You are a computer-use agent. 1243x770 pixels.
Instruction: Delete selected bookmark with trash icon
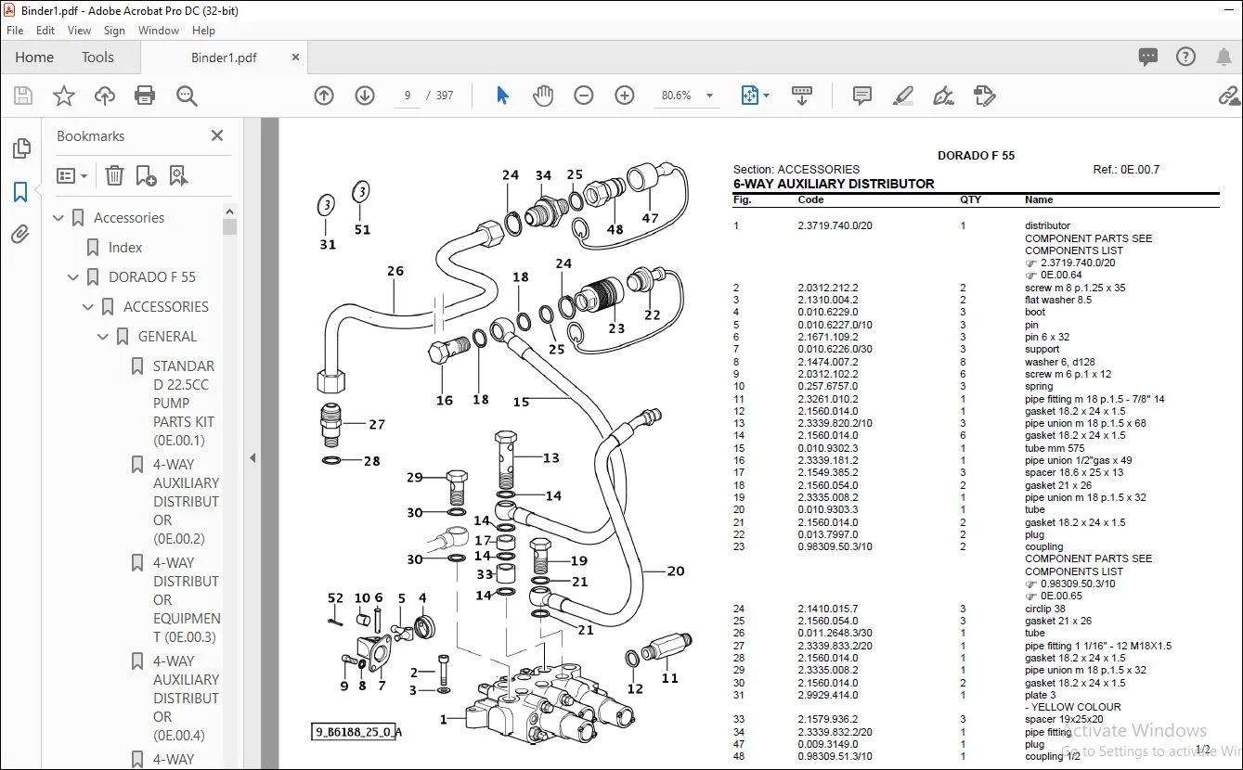pos(114,175)
